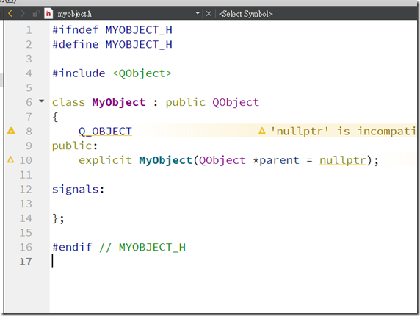Click the Q_OBJECT macro
This screenshot has height=316, width=420.
tap(105, 132)
